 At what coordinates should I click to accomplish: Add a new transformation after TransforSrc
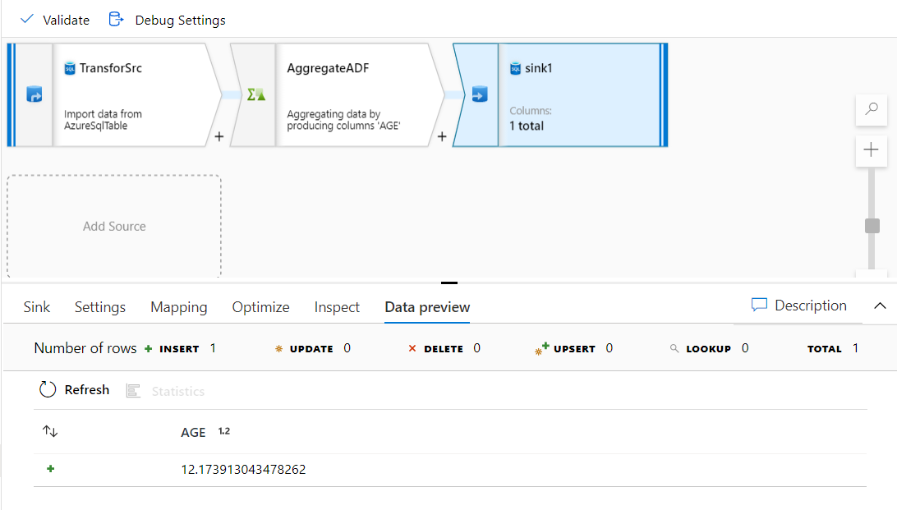tap(218, 137)
